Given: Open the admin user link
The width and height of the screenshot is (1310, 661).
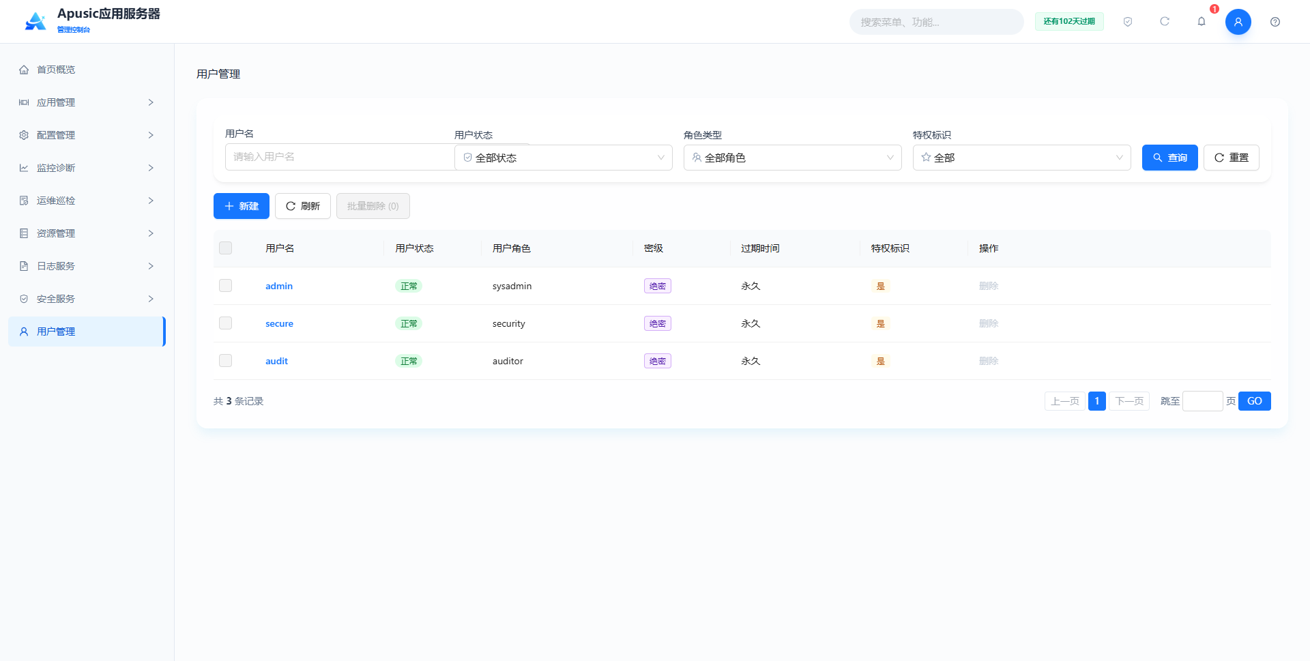Looking at the screenshot, I should point(279,286).
